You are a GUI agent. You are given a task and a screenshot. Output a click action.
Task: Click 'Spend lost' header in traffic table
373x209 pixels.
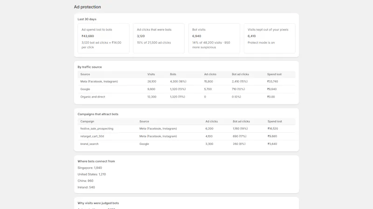click(274, 74)
